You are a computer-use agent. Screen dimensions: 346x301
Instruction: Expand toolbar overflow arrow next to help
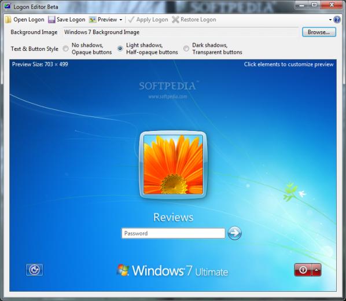pos(330,20)
